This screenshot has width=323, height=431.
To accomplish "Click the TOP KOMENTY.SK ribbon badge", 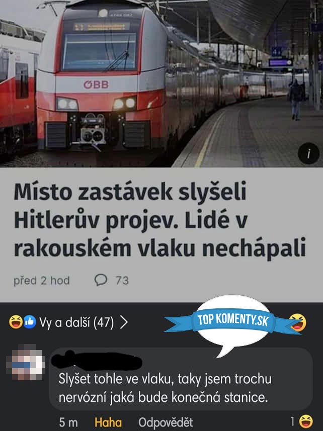I will pos(233,320).
